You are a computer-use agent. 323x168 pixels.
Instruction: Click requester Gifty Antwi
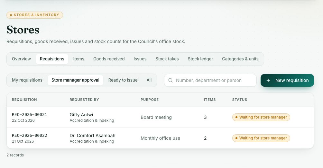point(81,115)
